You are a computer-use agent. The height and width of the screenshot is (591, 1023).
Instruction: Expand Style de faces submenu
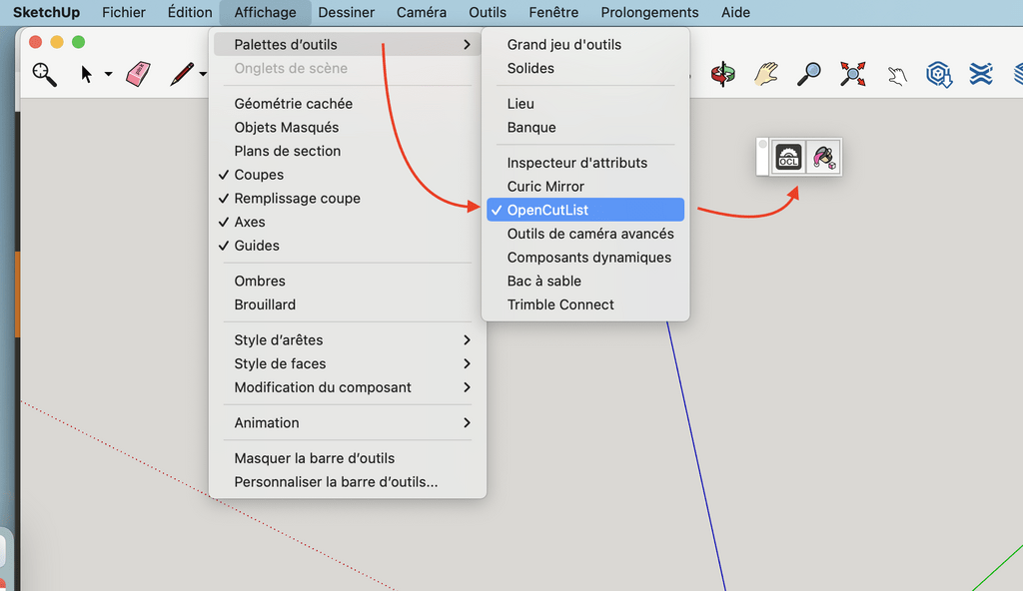click(347, 363)
